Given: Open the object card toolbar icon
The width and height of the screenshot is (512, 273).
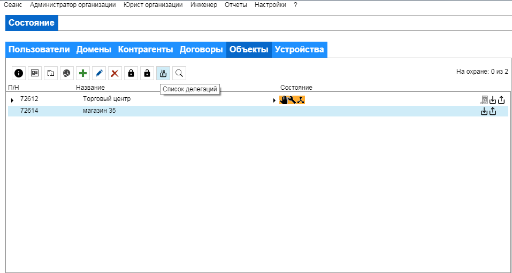Looking at the screenshot, I should tap(35, 73).
